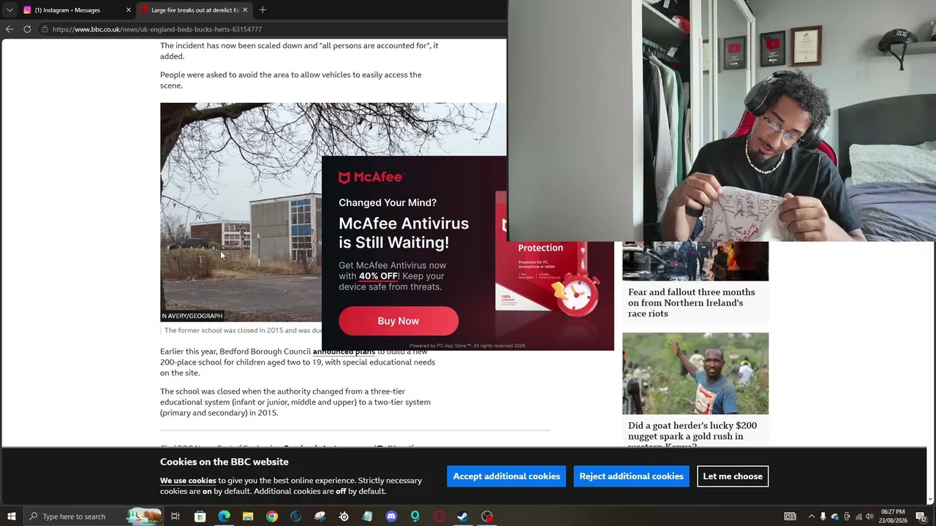The height and width of the screenshot is (526, 936).
Task: Open Google Chrome from the taskbar
Action: coord(272,517)
